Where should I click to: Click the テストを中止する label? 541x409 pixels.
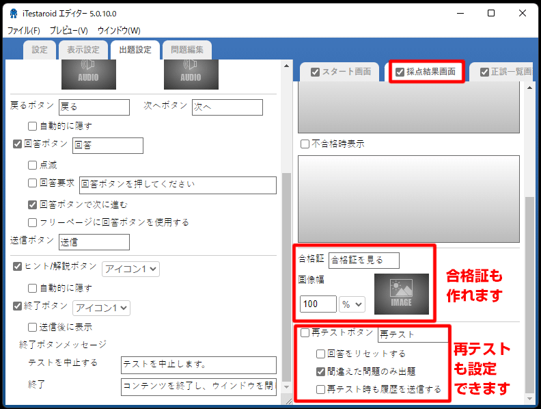coord(63,362)
